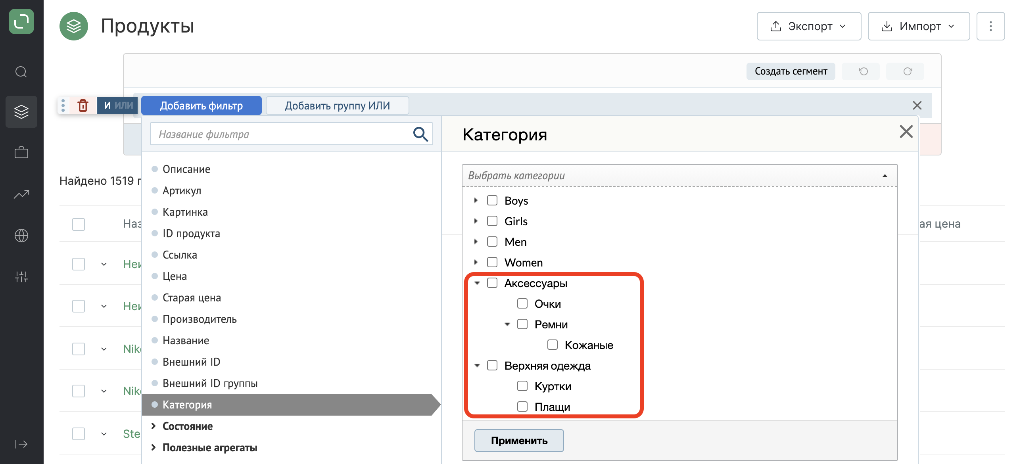Select the Картинка filter

coord(185,212)
